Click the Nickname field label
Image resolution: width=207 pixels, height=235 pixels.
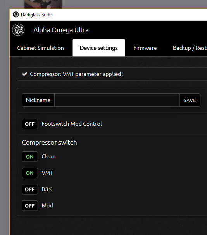(38, 100)
